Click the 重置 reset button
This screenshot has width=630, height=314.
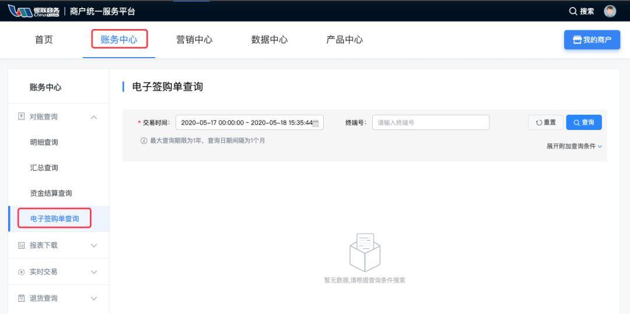click(x=545, y=122)
